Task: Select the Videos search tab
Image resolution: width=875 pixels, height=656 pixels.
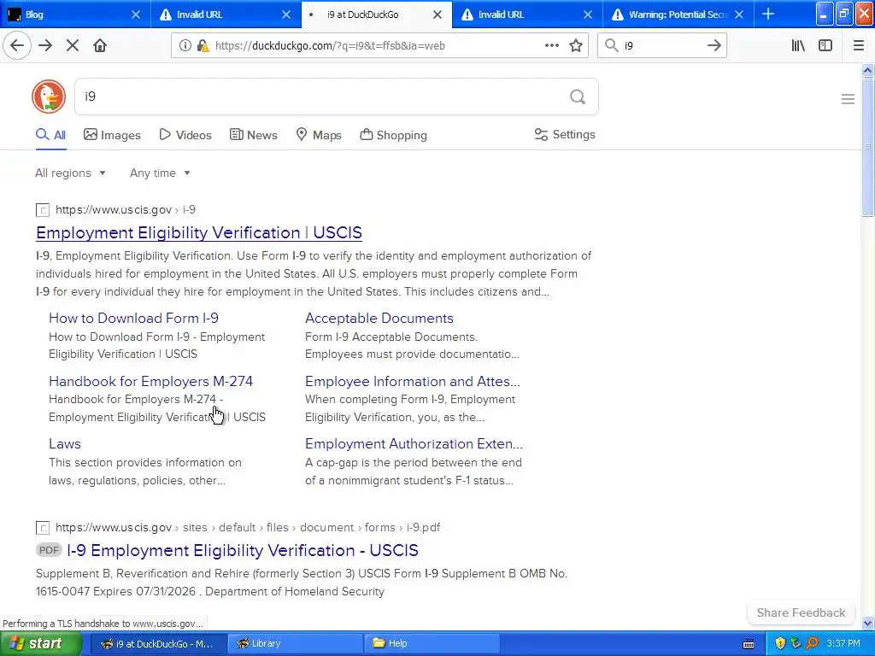Action: click(x=185, y=135)
